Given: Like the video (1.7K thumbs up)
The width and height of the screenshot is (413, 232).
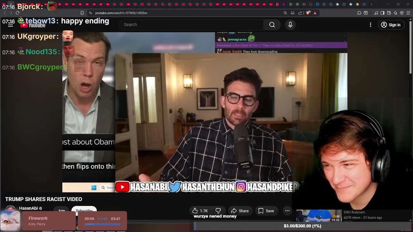Looking at the screenshot, I should pyautogui.click(x=200, y=211).
